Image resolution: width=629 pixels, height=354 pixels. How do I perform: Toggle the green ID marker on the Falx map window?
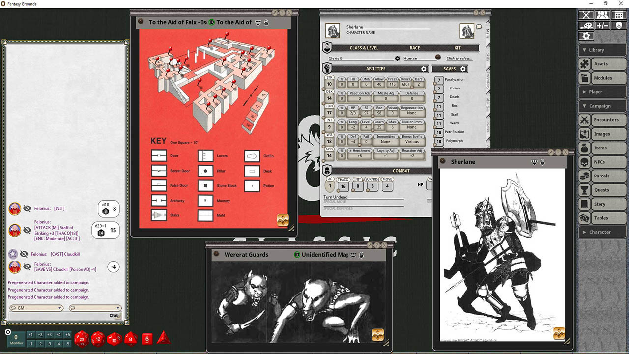pos(212,22)
